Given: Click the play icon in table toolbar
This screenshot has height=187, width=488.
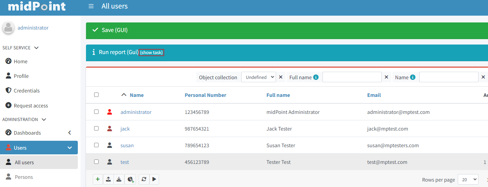Looking at the screenshot, I should (x=154, y=179).
